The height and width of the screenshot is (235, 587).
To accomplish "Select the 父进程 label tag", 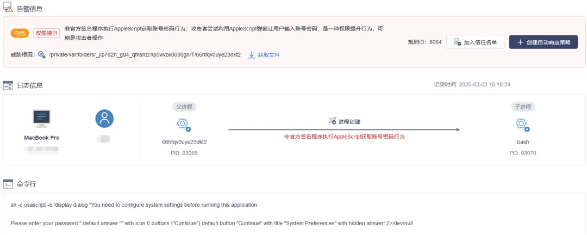I will tap(184, 107).
